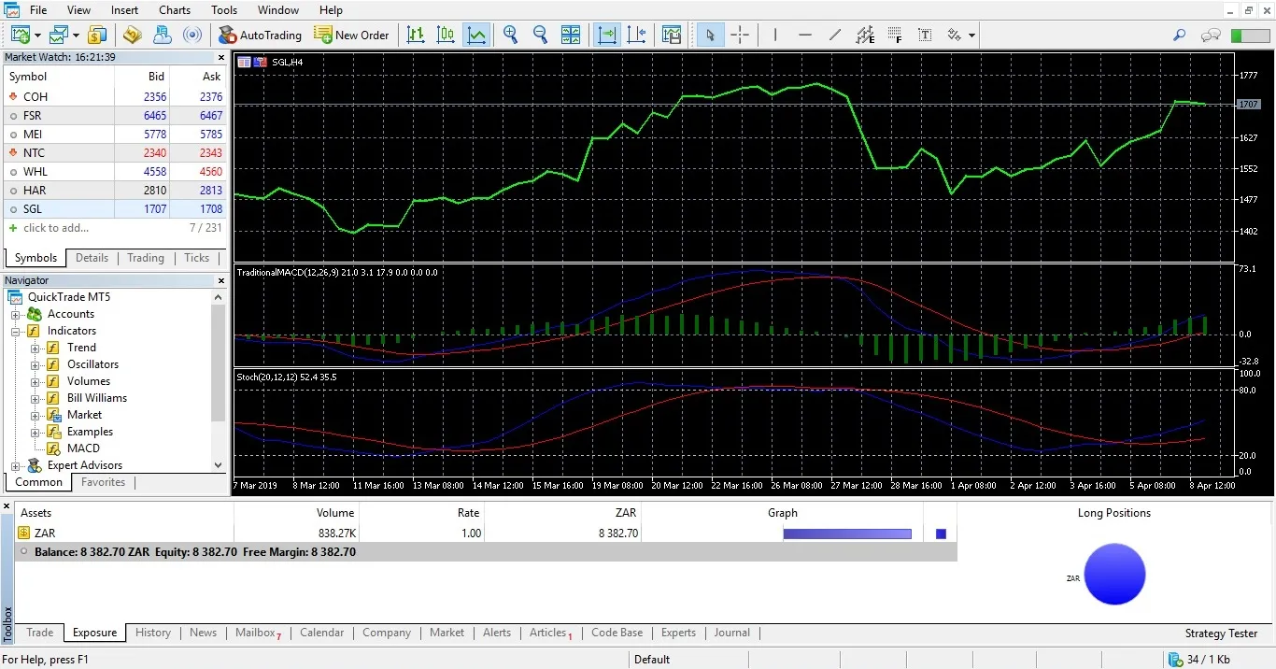The image size is (1276, 669).
Task: Switch to the Details tab
Action: [x=92, y=258]
